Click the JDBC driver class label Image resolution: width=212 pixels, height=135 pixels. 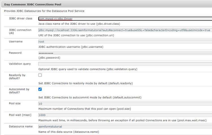click(x=21, y=19)
